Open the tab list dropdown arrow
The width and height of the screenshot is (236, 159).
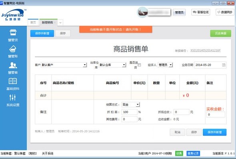60,23
